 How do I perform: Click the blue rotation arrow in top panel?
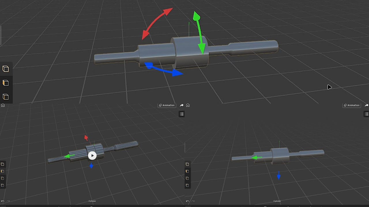tap(163, 70)
